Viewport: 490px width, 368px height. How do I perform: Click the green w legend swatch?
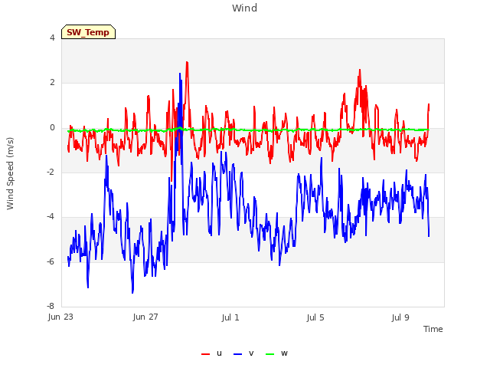point(269,354)
